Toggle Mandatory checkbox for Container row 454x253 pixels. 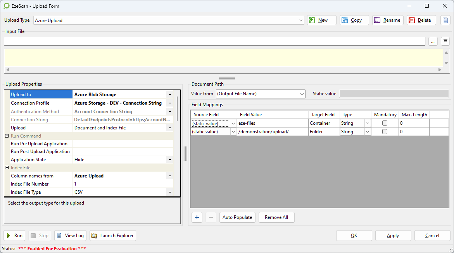coord(385,123)
